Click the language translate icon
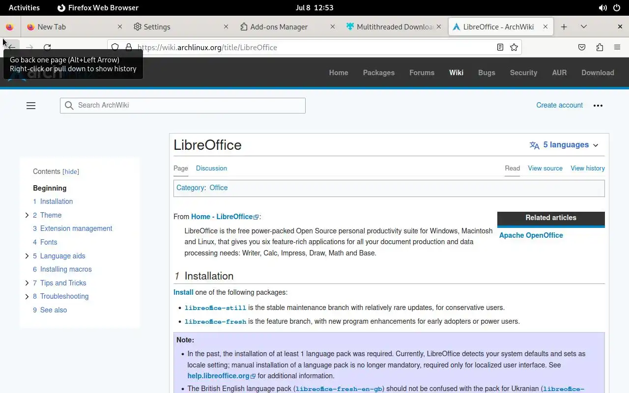Image resolution: width=629 pixels, height=393 pixels. (x=535, y=145)
